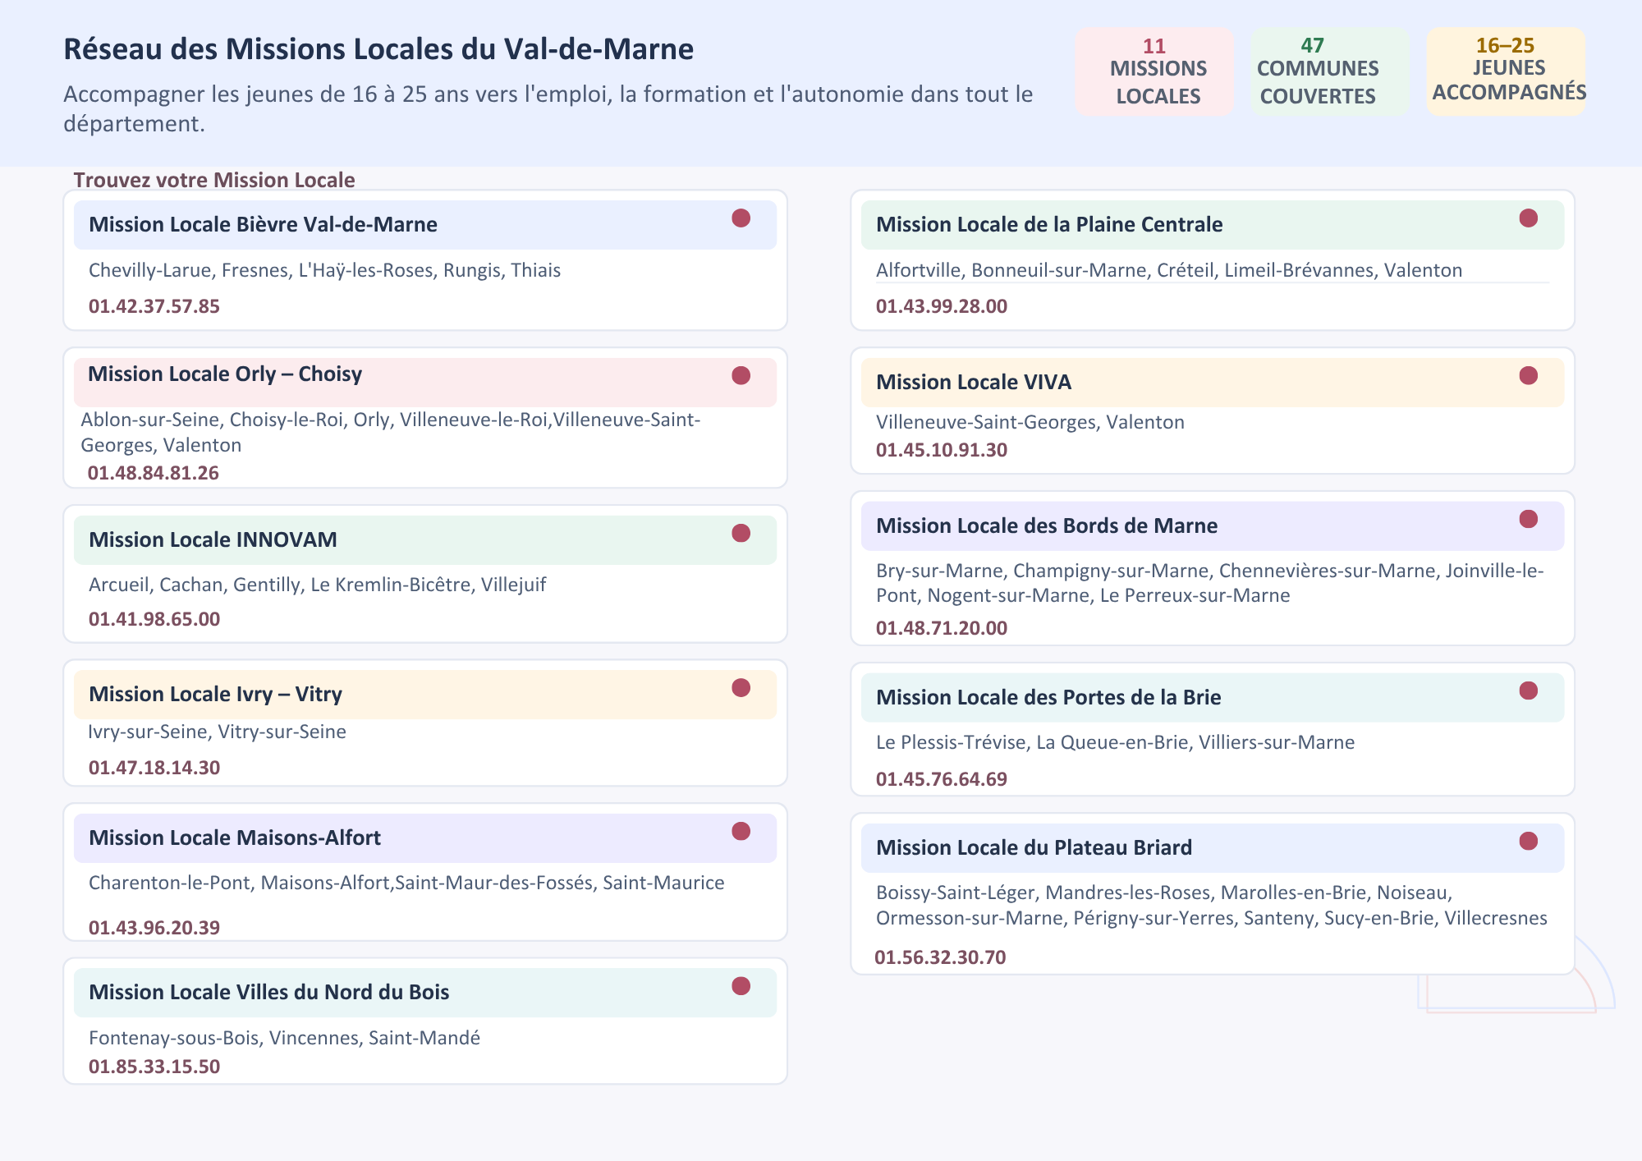Click the 16–25 Jeunes Accompagnés yellow badge

(x=1506, y=71)
